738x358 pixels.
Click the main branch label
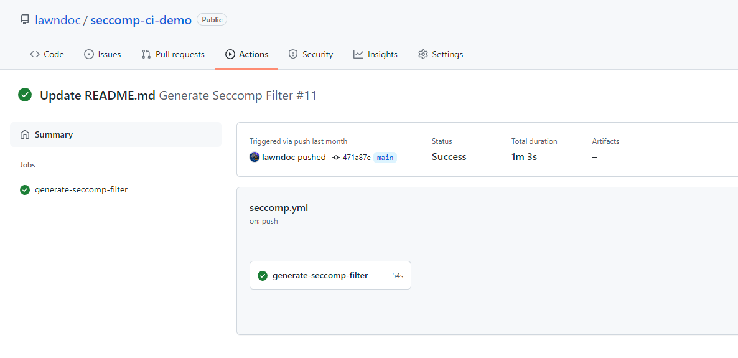[x=385, y=158]
